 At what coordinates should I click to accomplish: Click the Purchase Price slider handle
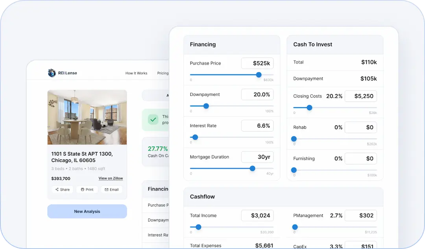[x=259, y=75]
